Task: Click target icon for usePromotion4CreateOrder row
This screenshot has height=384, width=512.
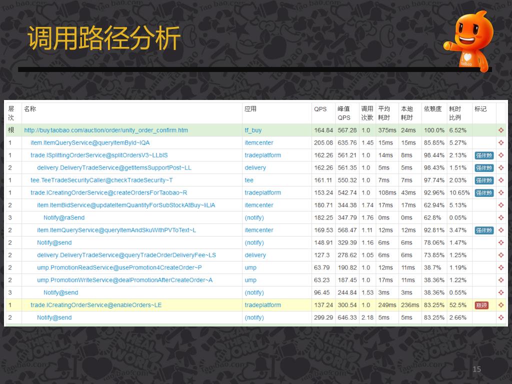Action: (x=501, y=268)
